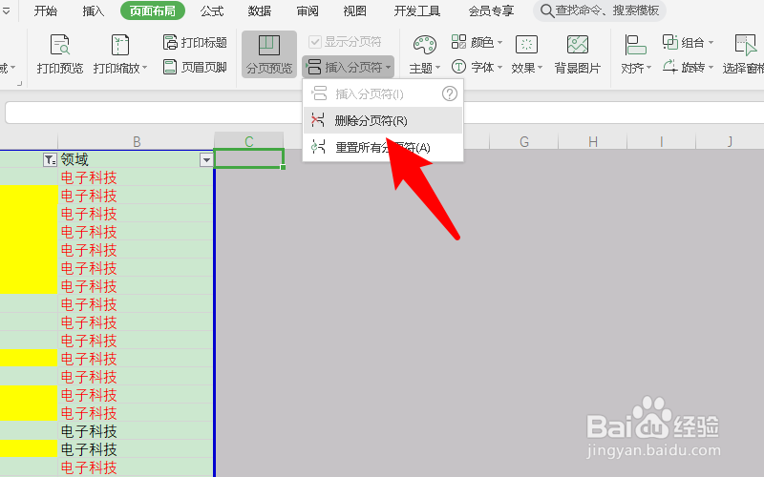This screenshot has width=764, height=477.
Task: Toggle the Show Page Breaks (显示分页符) checkbox
Action: pos(345,42)
